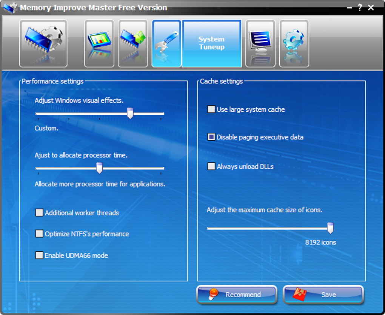Click the processor time allocation slider thumb
The image size is (385, 315).
coord(99,168)
